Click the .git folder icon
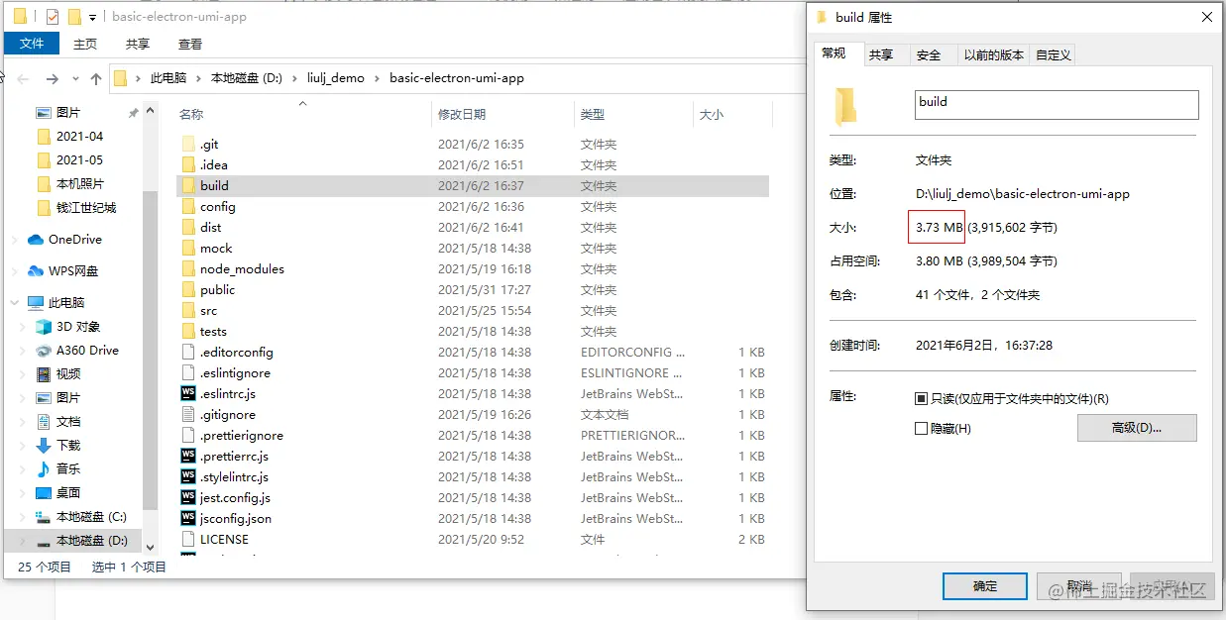 189,145
